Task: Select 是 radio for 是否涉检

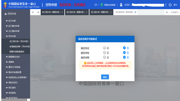Action: [x=104, y=53]
